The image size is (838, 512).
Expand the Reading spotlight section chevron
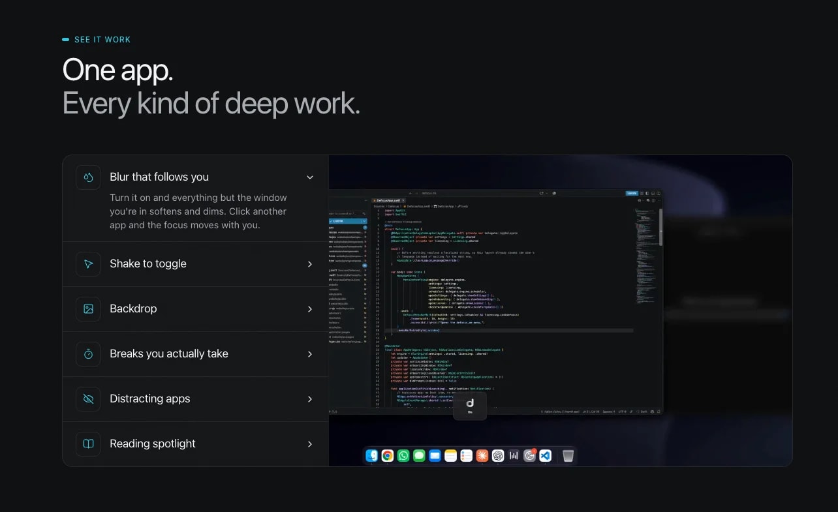pyautogui.click(x=310, y=444)
